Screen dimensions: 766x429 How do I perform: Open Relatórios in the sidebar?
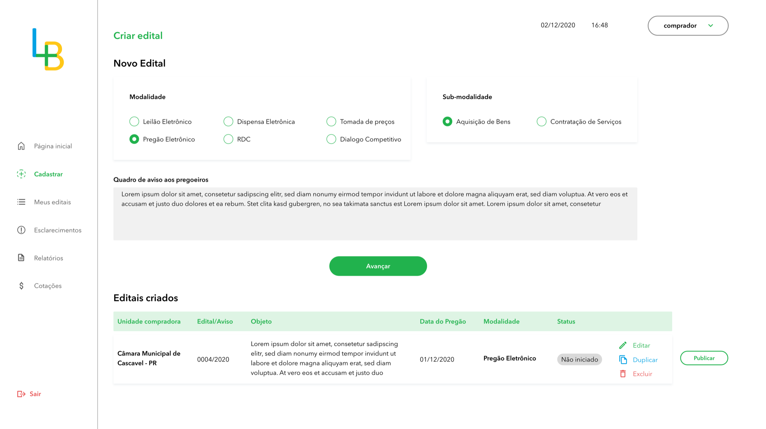pos(49,258)
